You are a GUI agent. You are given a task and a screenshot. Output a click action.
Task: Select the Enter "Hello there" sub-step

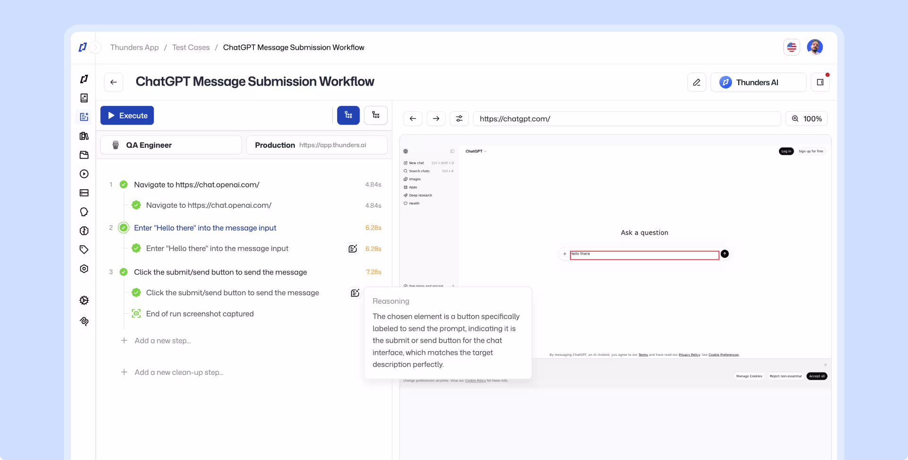tap(217, 248)
